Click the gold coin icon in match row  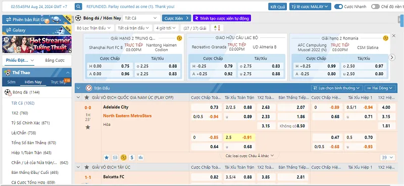tap(123, 157)
